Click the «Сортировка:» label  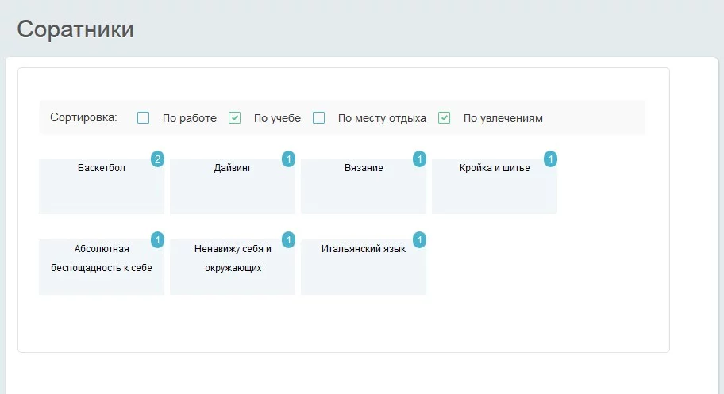[83, 118]
